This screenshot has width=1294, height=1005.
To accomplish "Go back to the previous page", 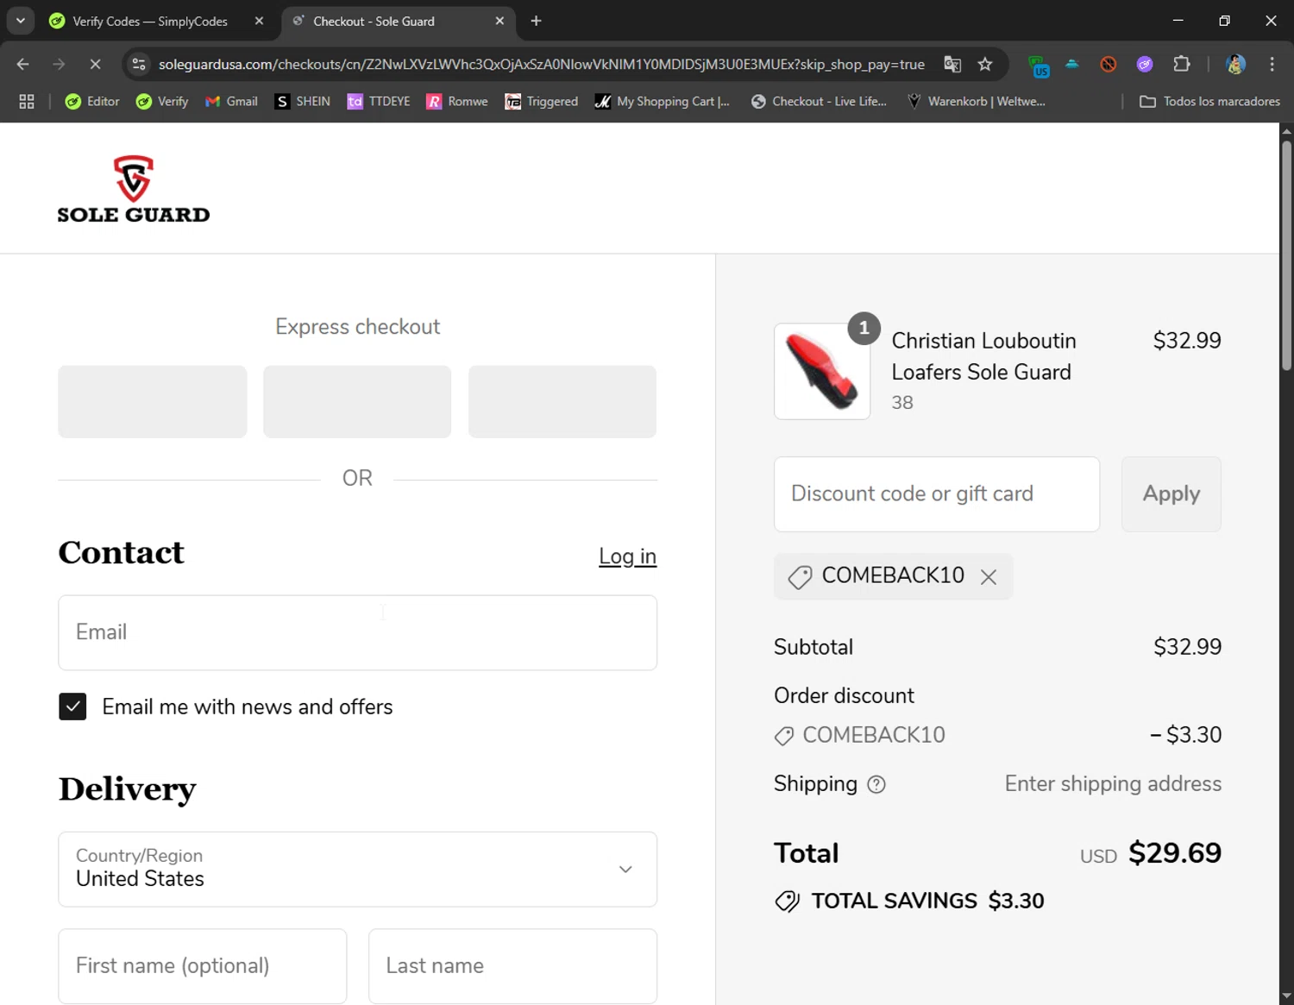I will pos(23,64).
